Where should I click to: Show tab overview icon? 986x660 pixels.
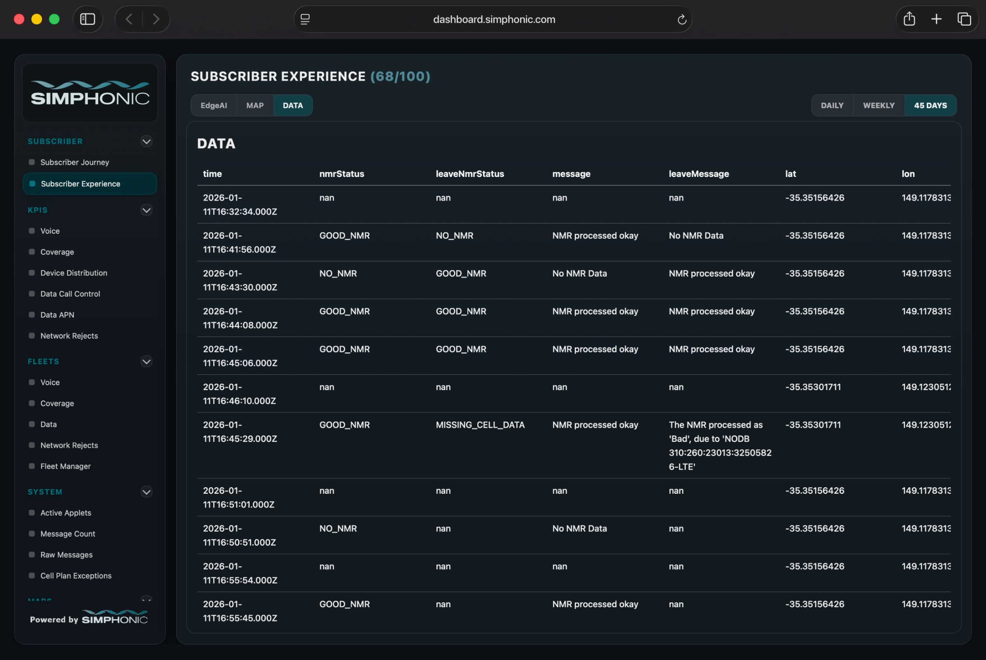point(964,19)
